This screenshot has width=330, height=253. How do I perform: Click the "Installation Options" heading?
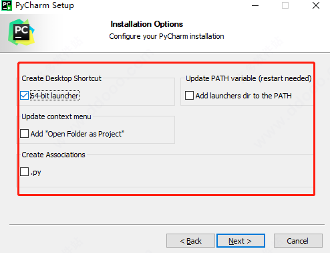pos(147,24)
